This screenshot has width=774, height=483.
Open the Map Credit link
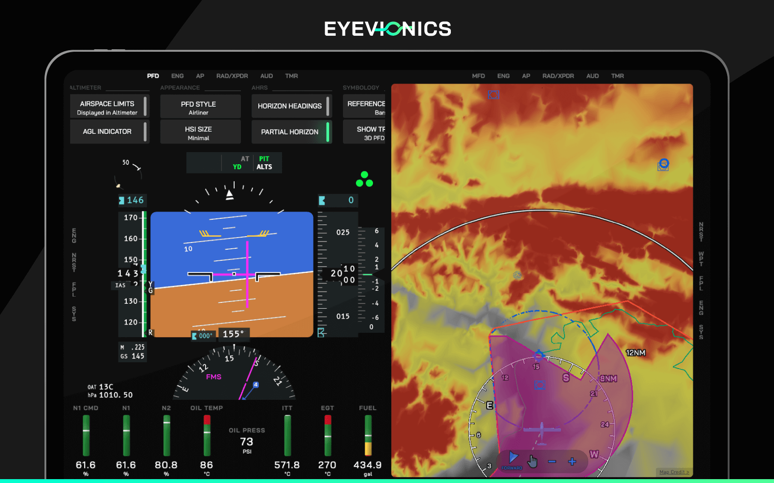point(674,472)
